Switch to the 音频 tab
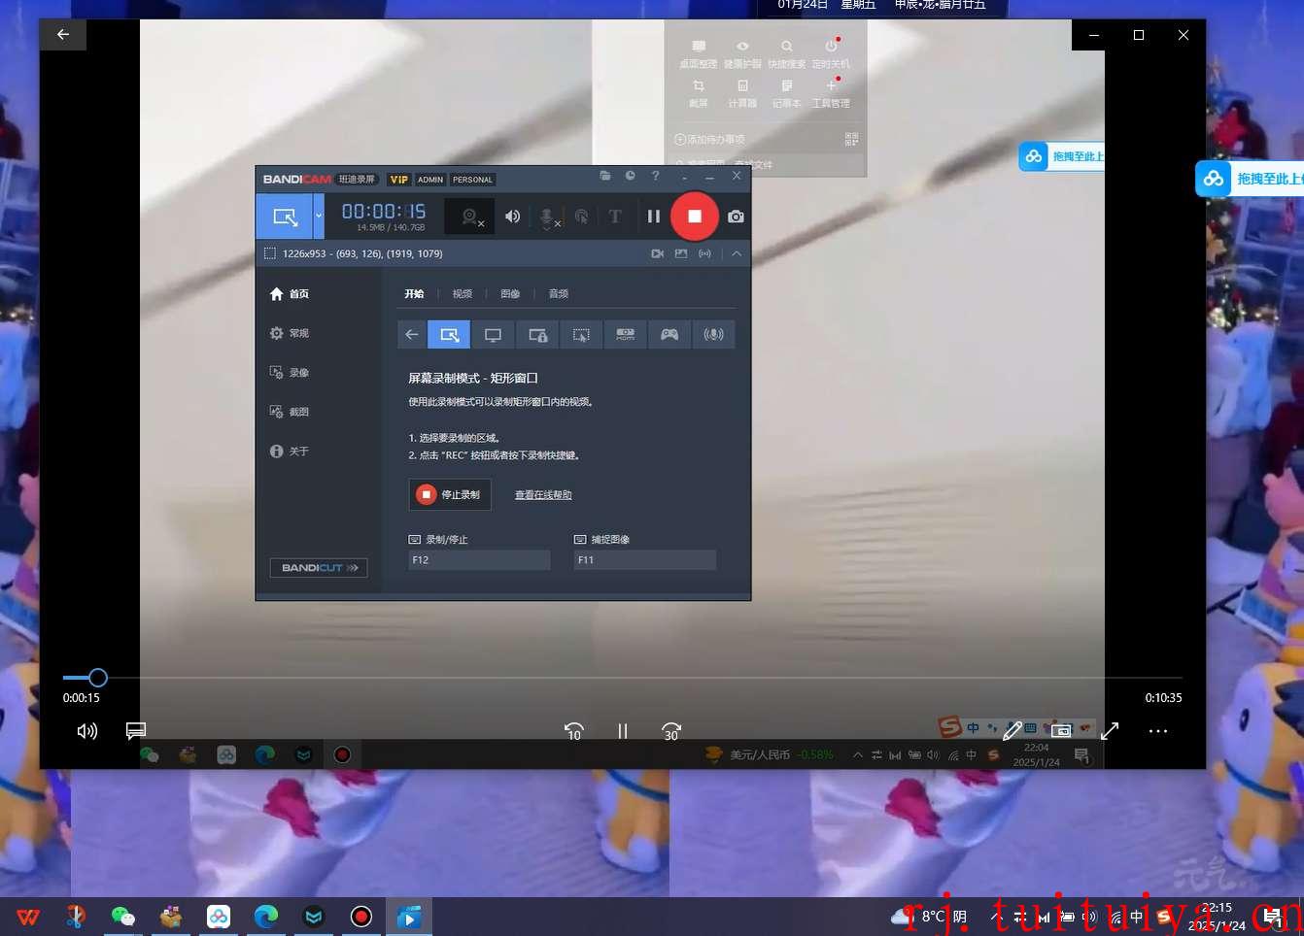 [559, 294]
